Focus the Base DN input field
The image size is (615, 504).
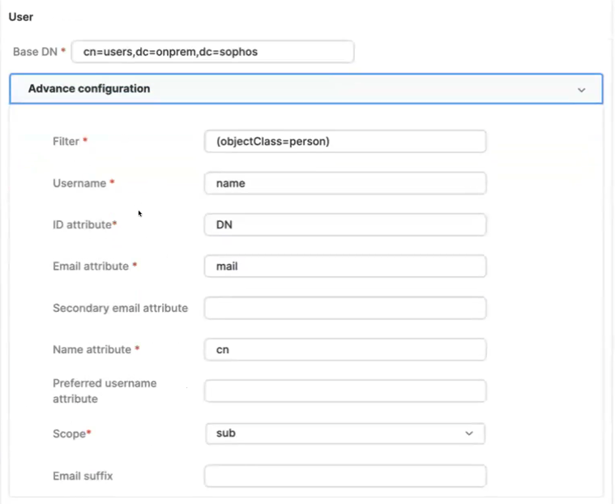212,52
